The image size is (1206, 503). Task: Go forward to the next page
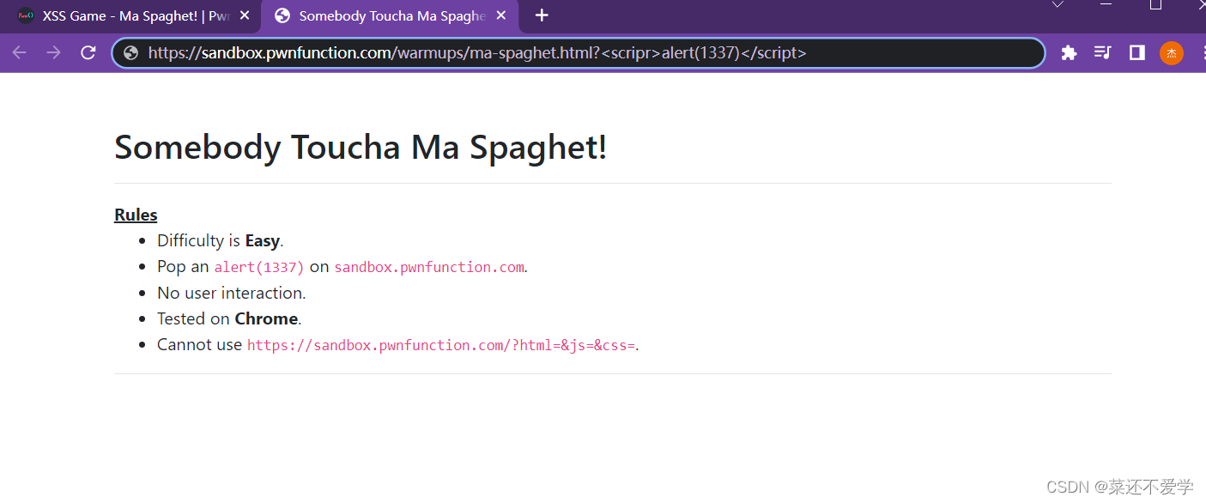point(53,53)
